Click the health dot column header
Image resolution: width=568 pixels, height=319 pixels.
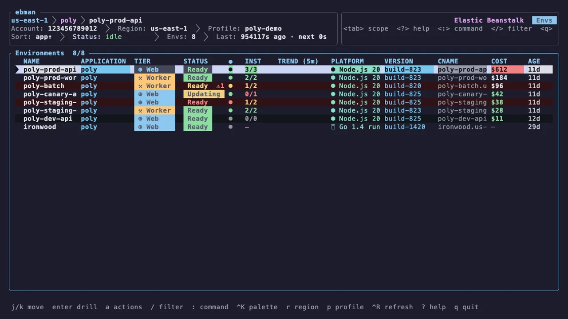coord(230,62)
